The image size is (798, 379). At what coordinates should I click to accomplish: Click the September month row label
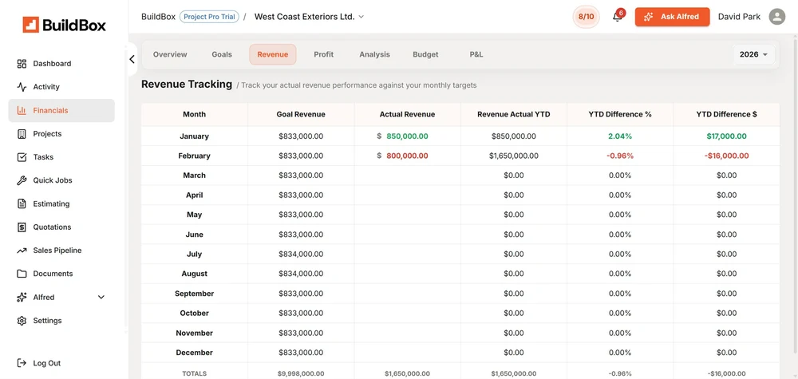[x=195, y=294]
